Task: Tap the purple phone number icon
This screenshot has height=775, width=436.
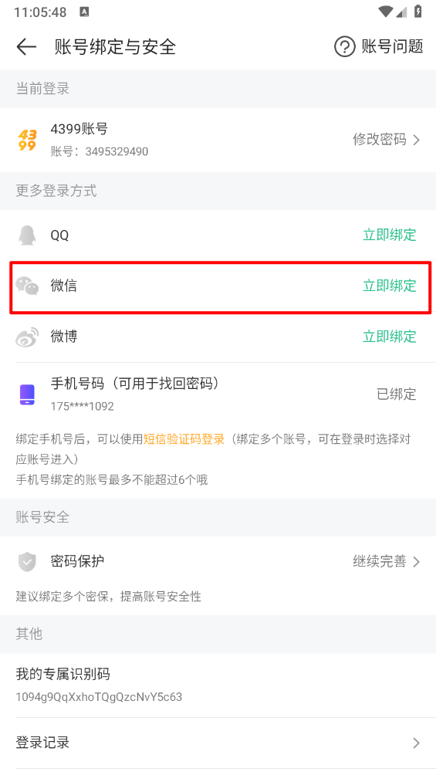Action: [27, 394]
